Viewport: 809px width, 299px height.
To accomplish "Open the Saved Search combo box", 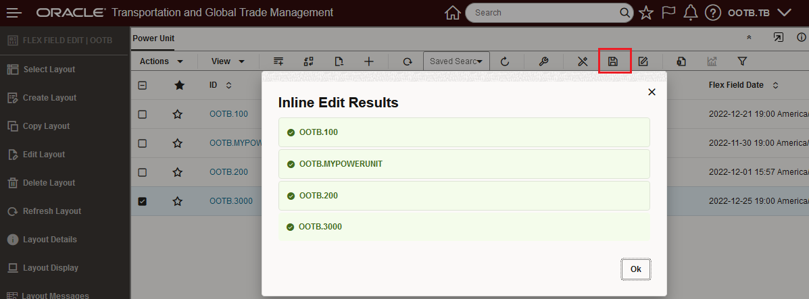I will [456, 61].
